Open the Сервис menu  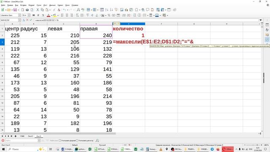60,5
